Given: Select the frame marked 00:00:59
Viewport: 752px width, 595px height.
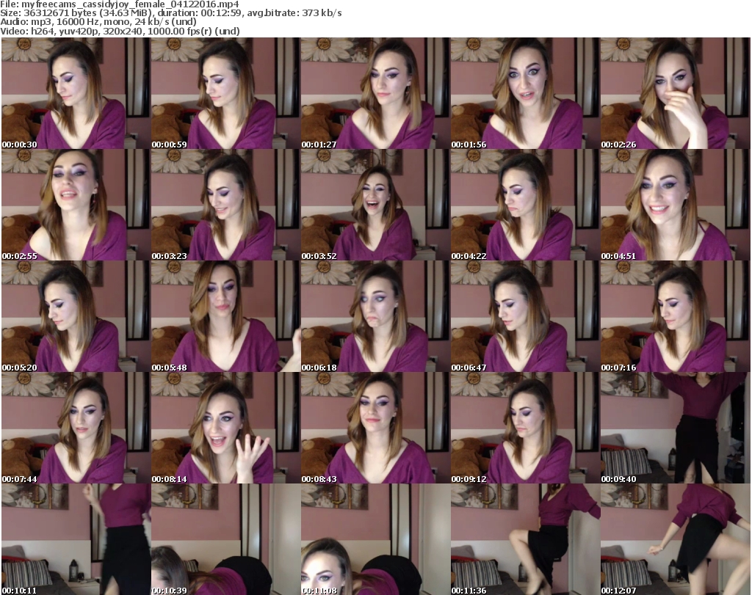Looking at the screenshot, I should tap(225, 93).
